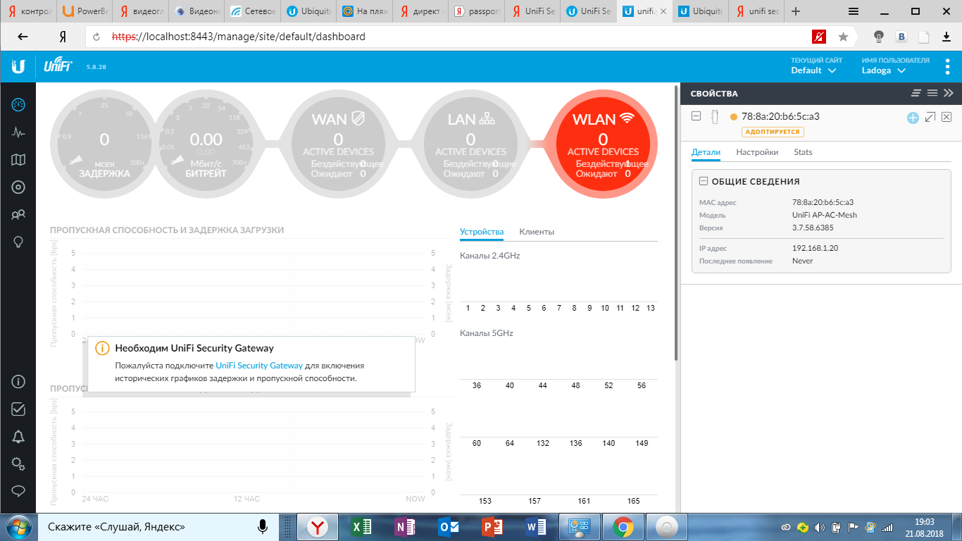
Task: Switch to the 'Настройки' tab
Action: tap(757, 152)
